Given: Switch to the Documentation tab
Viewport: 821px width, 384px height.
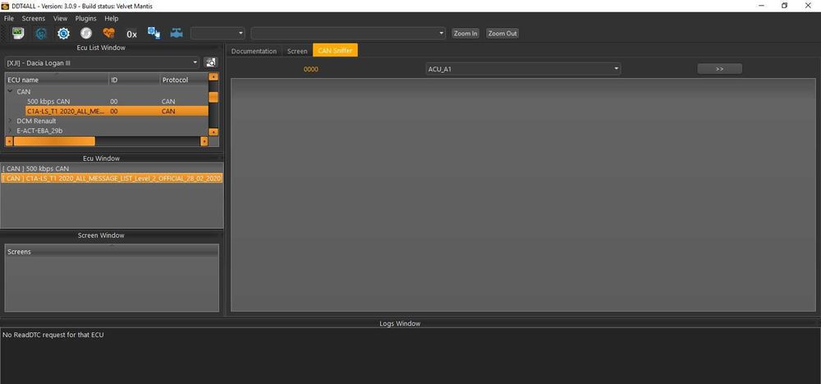Looking at the screenshot, I should [x=254, y=51].
